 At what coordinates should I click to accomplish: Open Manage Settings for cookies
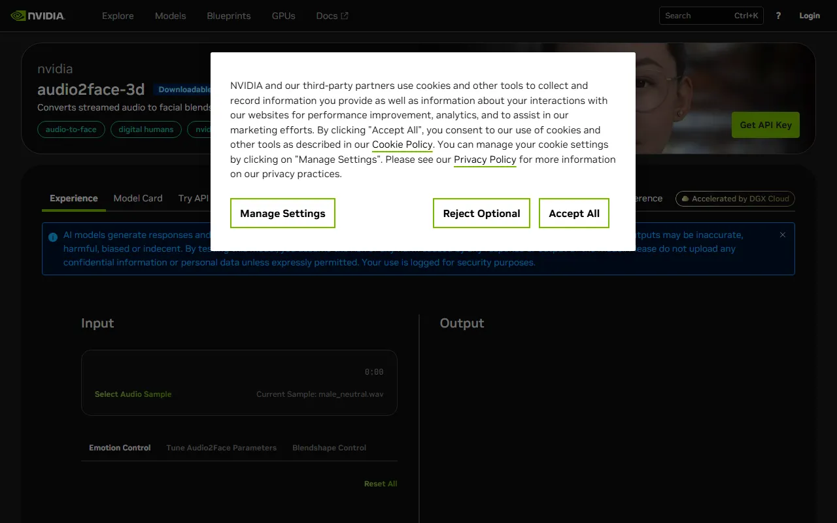[282, 213]
